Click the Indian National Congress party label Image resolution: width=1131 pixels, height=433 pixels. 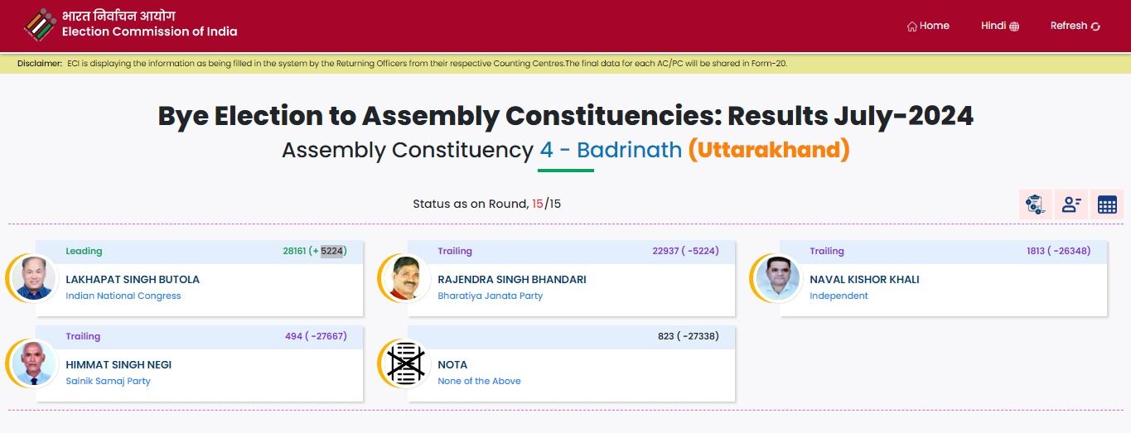point(123,296)
